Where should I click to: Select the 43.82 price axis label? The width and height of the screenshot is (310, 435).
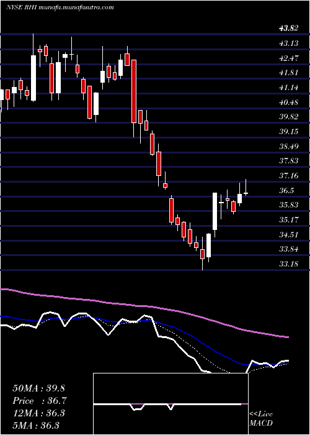[x=289, y=28]
